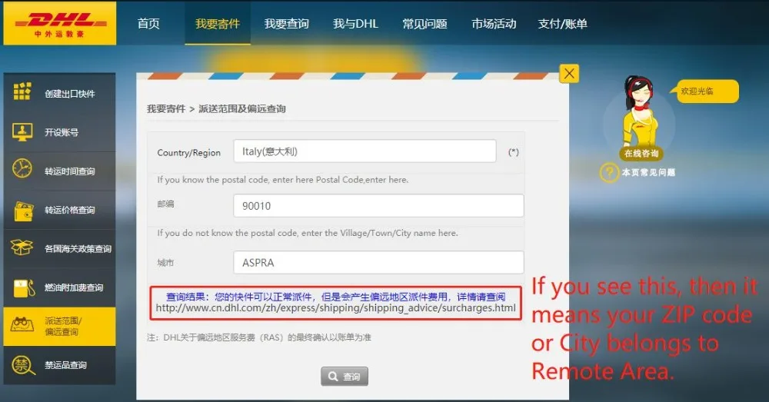This screenshot has height=402, width=769.
Task: Click 创建出口快件 grid icon
Action: [22, 91]
